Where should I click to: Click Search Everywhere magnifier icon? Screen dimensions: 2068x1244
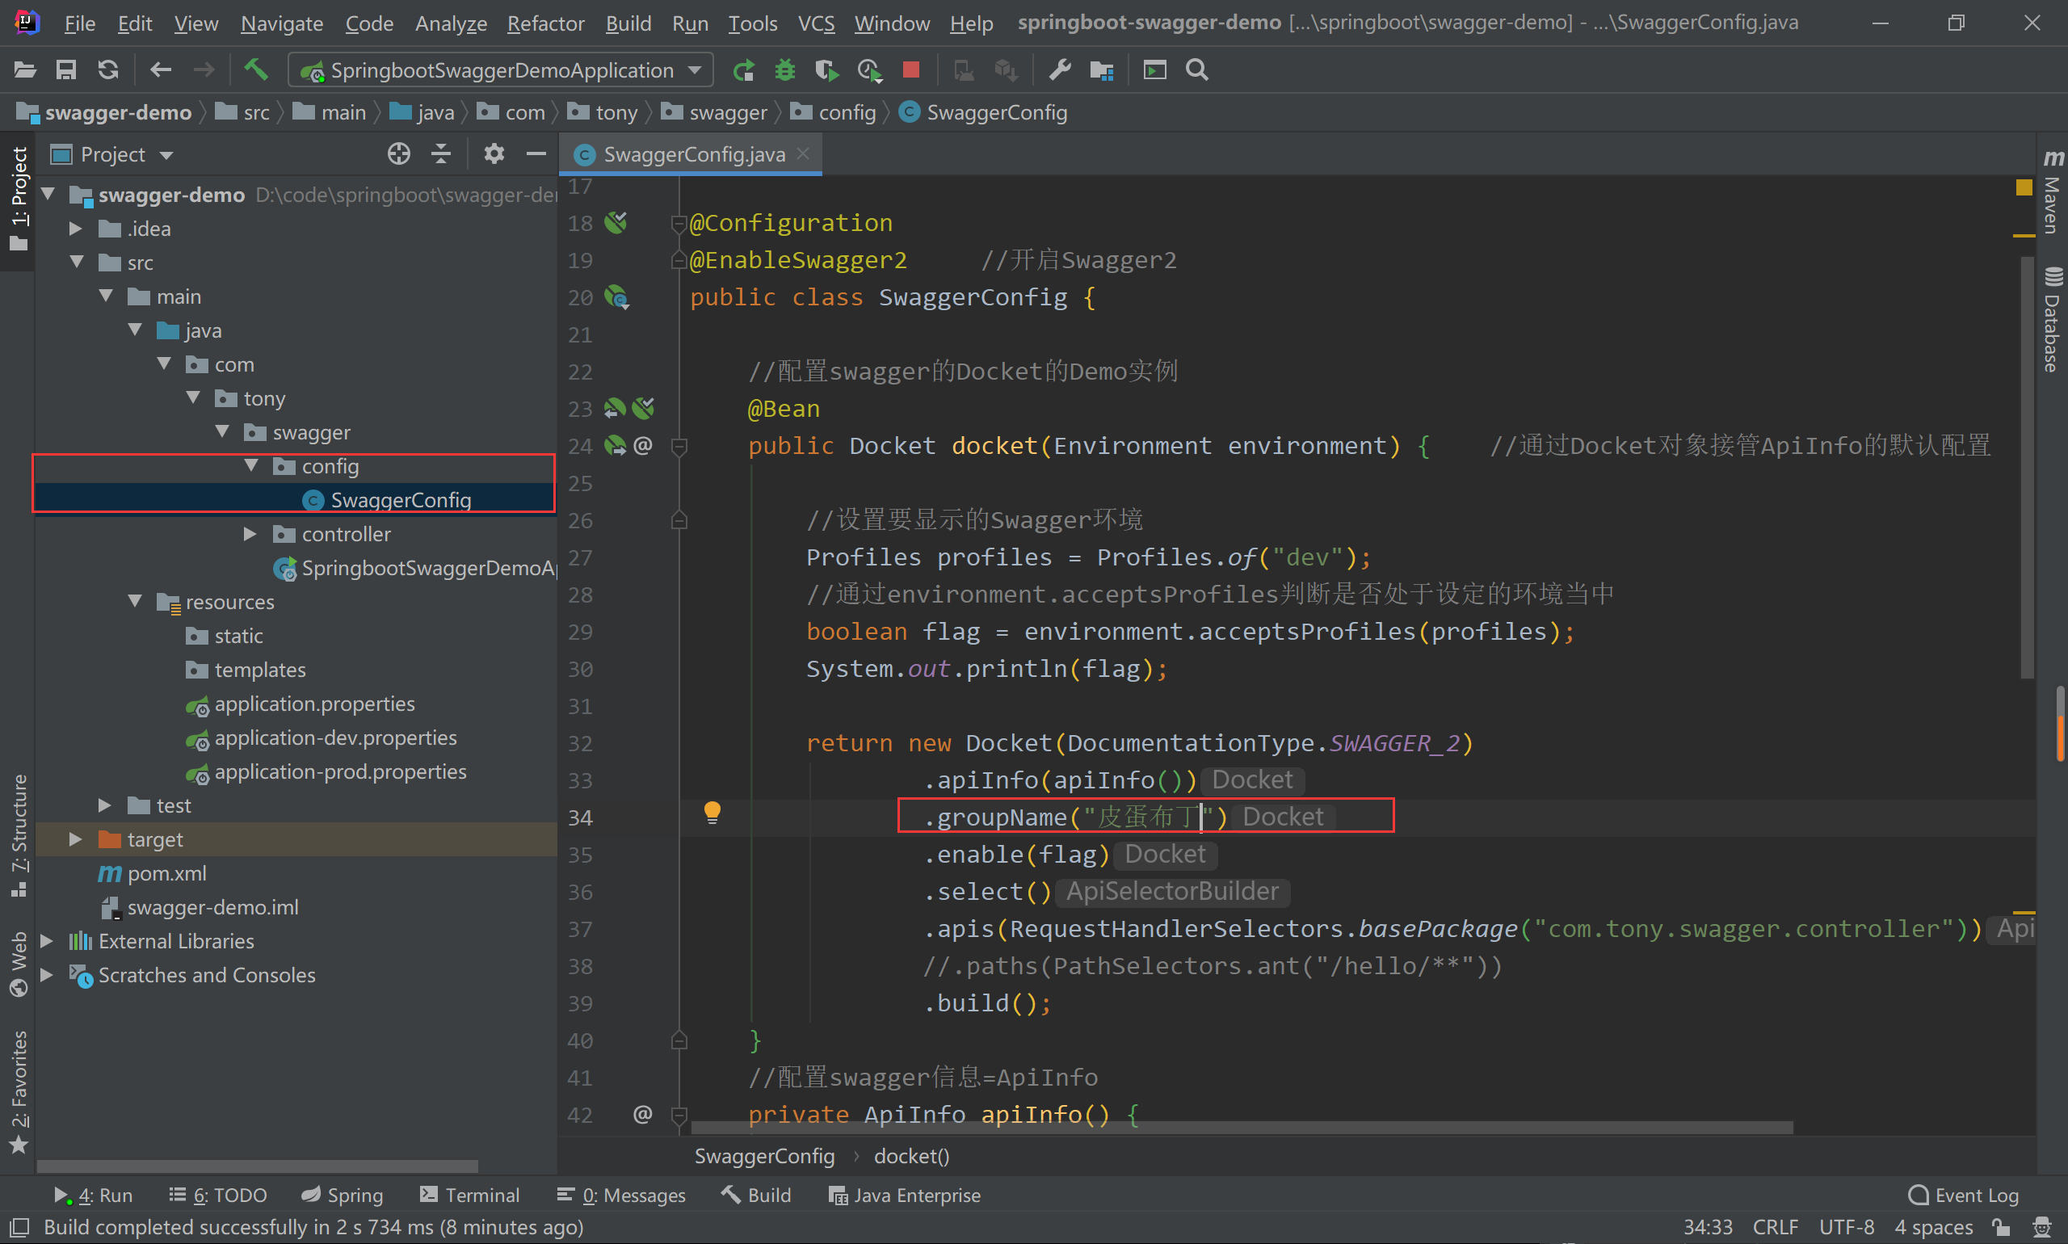click(1197, 69)
